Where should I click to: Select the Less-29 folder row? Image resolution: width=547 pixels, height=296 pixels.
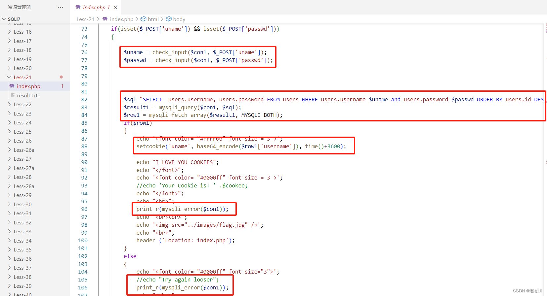click(35, 195)
